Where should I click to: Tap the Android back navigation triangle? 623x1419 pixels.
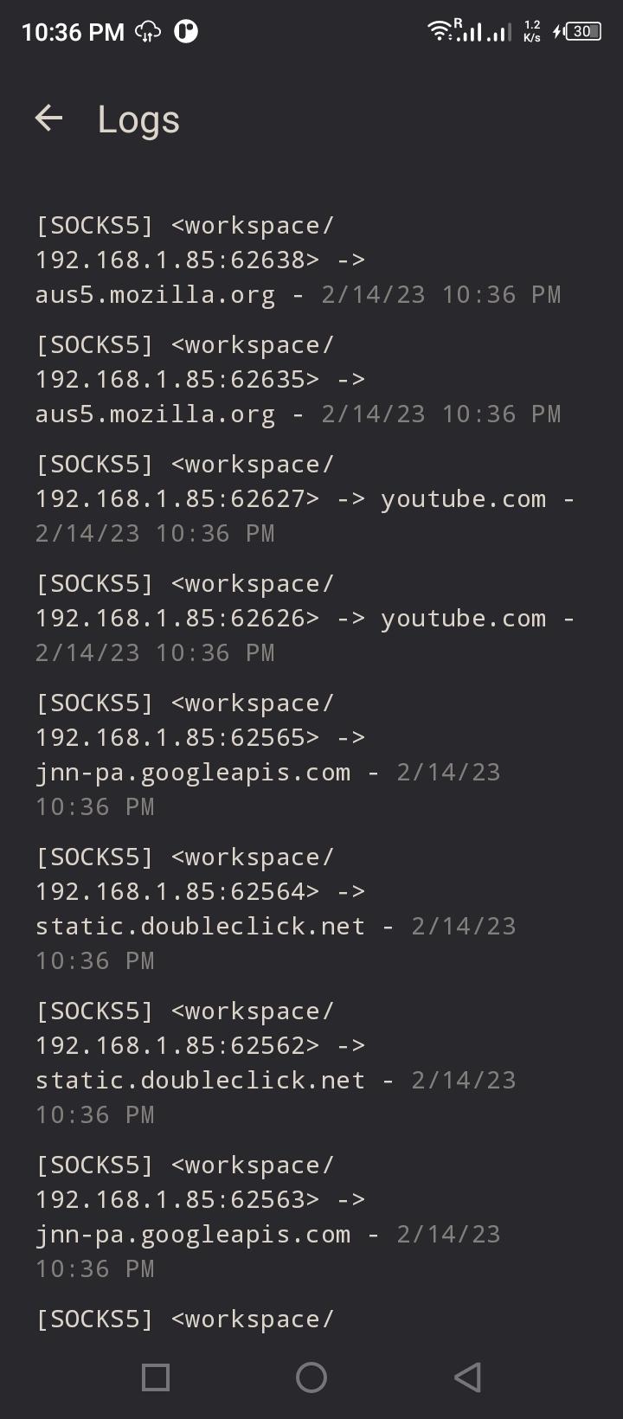(x=468, y=1377)
